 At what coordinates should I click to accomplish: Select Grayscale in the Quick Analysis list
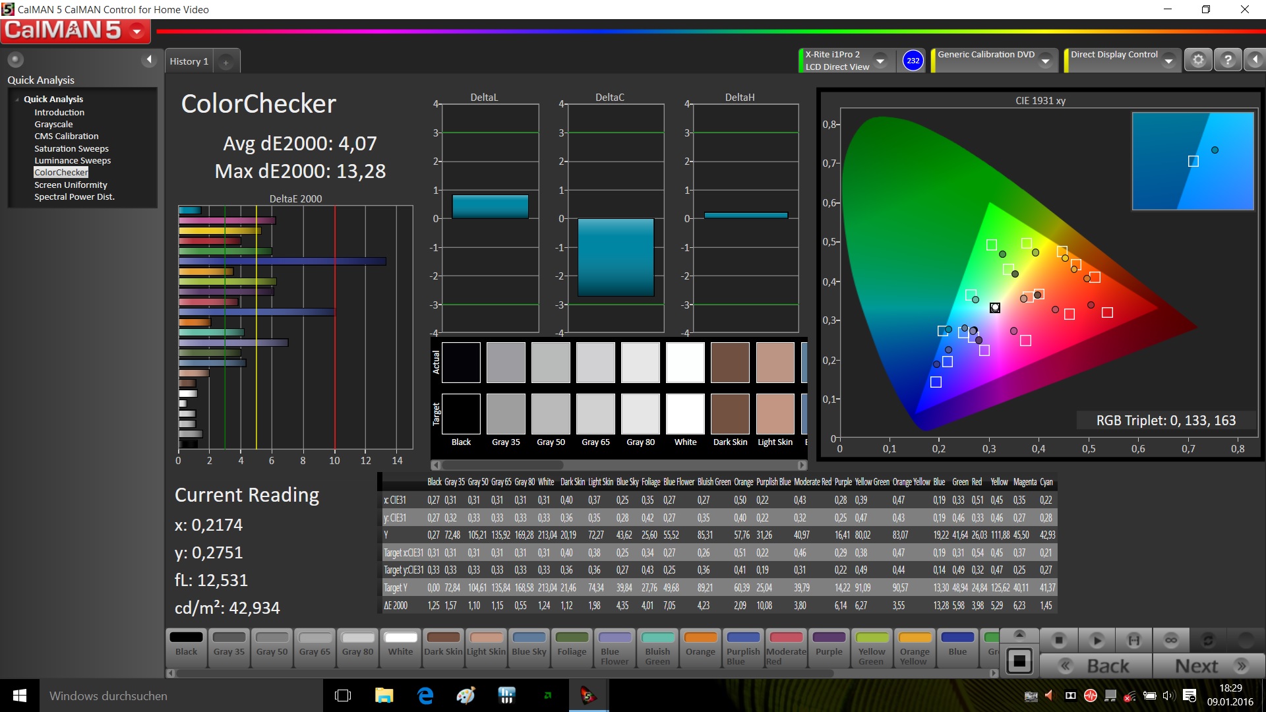(x=53, y=124)
